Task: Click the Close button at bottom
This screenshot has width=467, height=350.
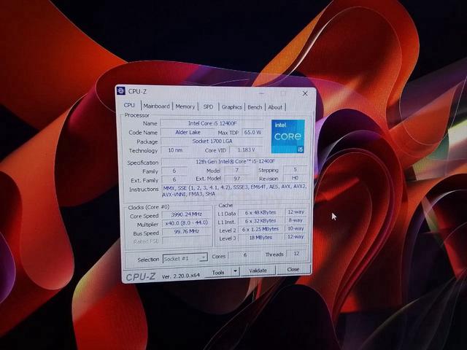Action: 293,269
